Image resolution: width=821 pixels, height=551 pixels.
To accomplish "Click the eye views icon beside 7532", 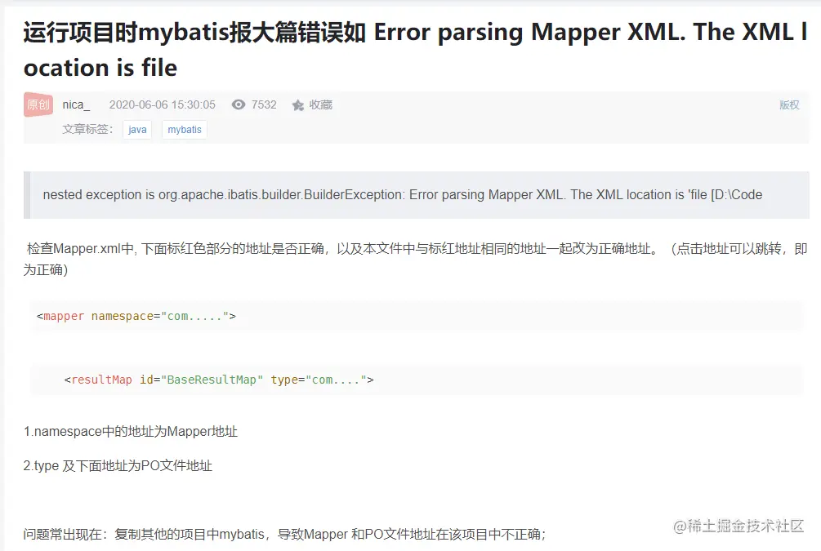I will click(239, 104).
